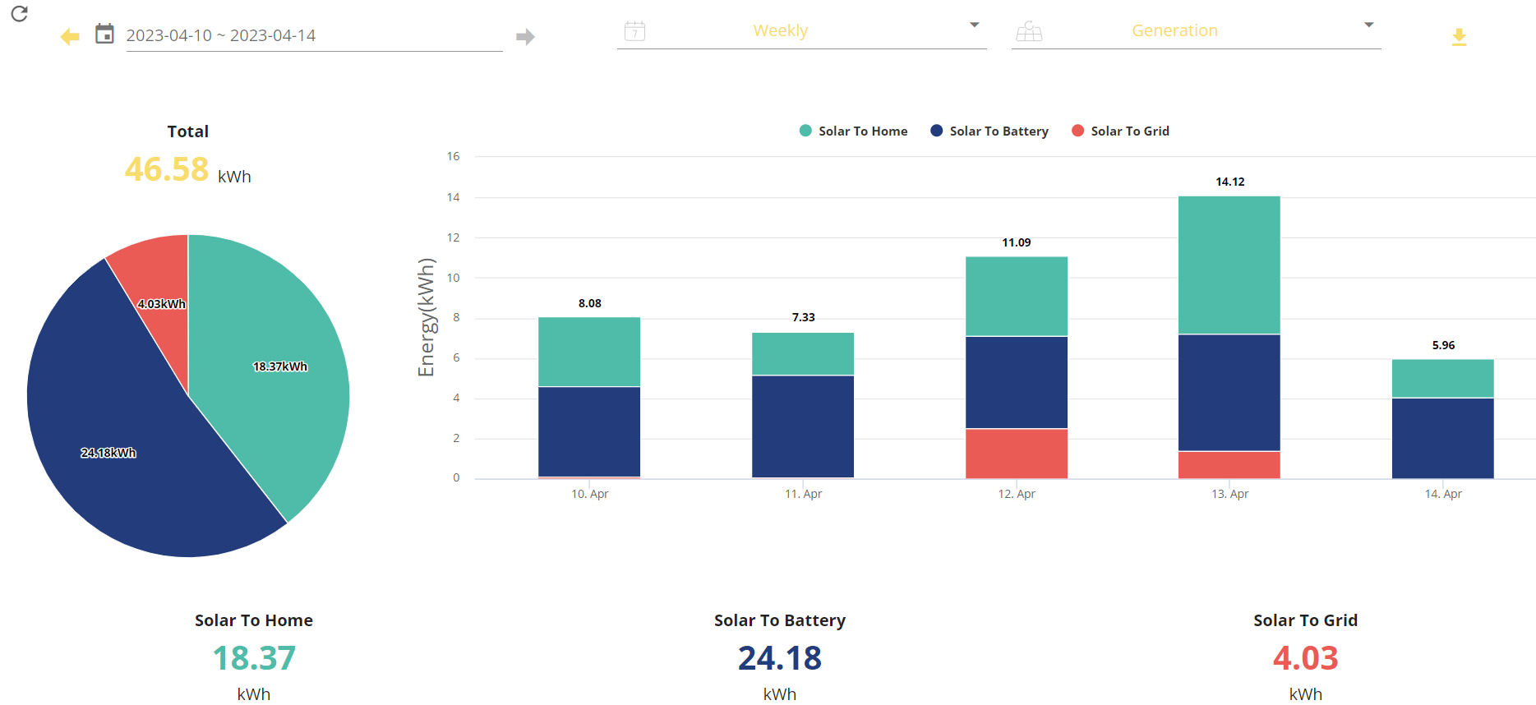1536x705 pixels.
Task: Advance to next week with right arrow
Action: point(525,36)
